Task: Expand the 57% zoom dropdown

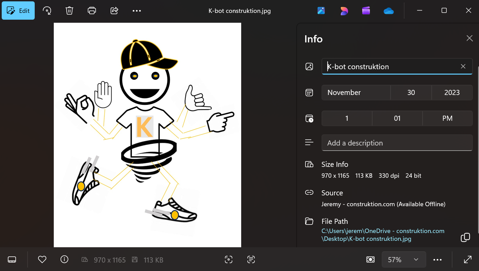Action: tap(404, 260)
